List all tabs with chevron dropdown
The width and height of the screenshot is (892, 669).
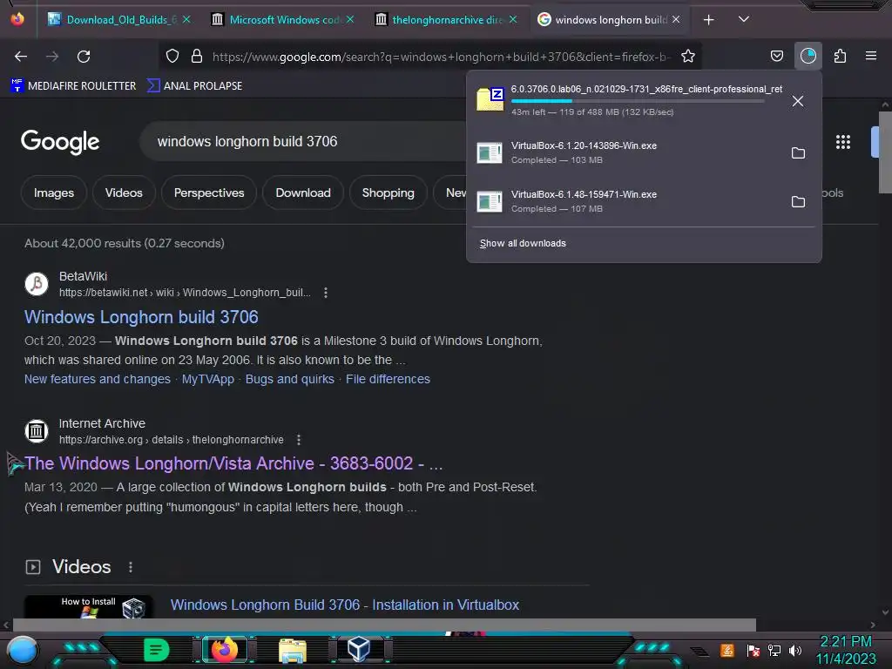pos(744,19)
